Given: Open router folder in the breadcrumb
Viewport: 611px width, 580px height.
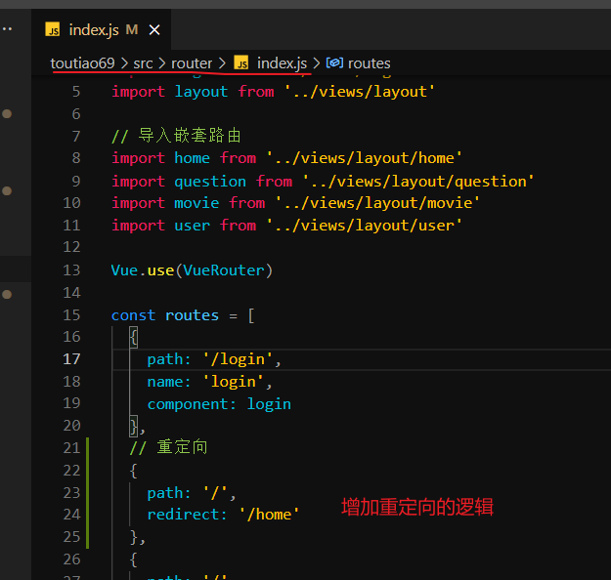Looking at the screenshot, I should (x=192, y=63).
